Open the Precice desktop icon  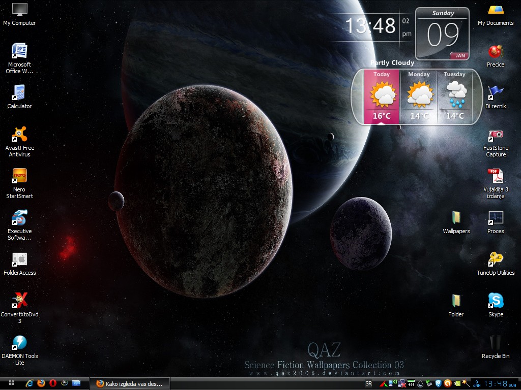coord(496,56)
